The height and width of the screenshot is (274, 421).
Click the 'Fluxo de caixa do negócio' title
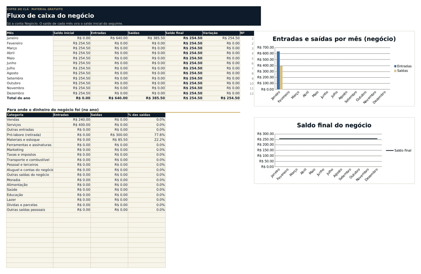coord(51,15)
